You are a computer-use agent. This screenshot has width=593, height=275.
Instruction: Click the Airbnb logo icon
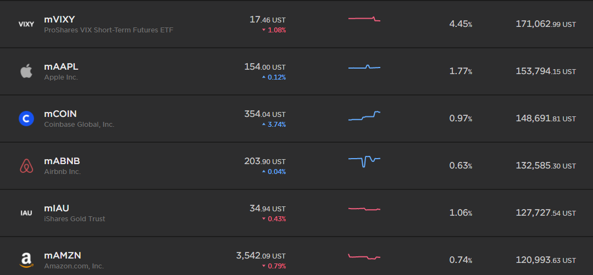coord(26,166)
